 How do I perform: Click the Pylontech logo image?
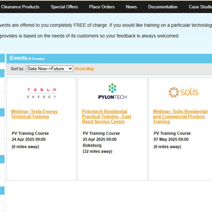pyautogui.click(x=112, y=91)
